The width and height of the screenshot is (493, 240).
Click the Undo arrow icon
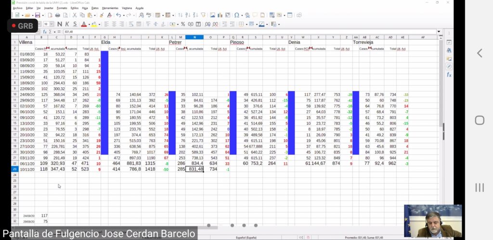pos(118,15)
